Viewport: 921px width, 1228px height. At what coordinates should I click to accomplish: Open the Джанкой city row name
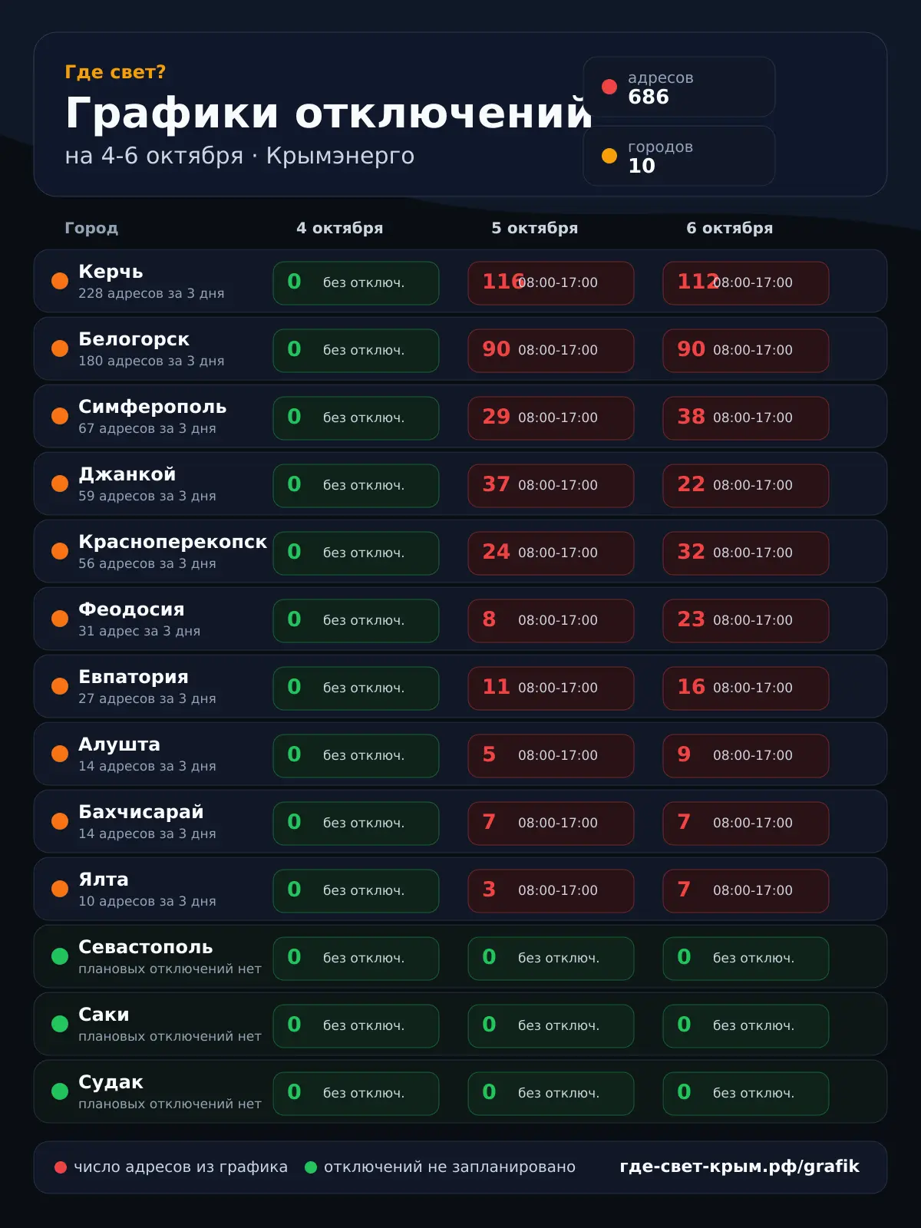point(127,474)
